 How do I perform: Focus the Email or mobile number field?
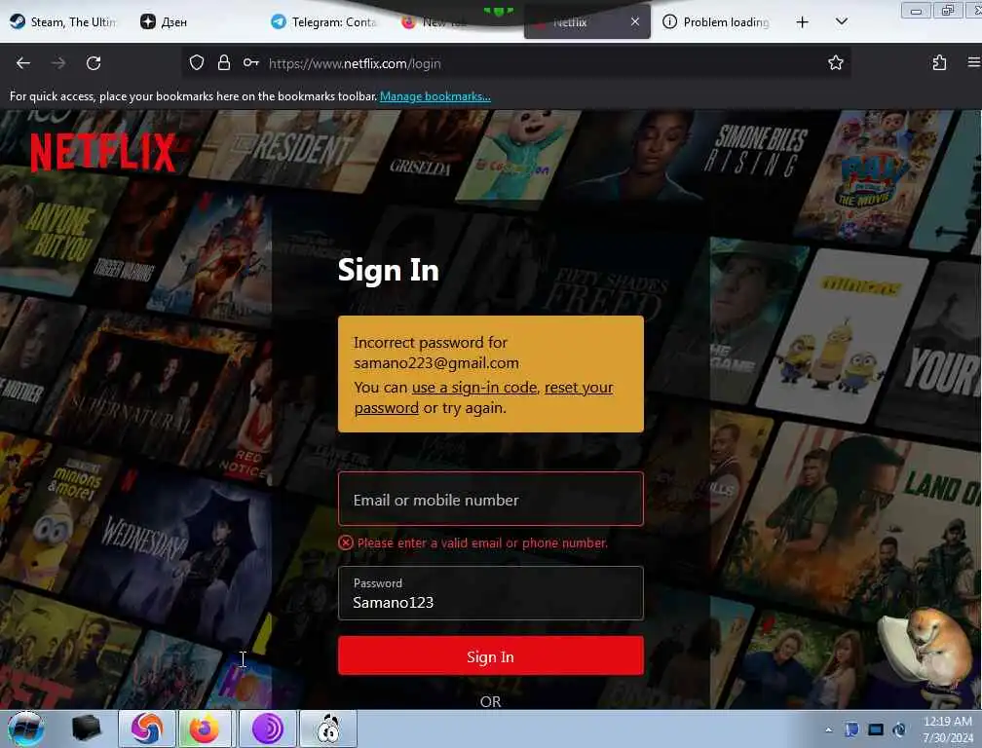point(490,500)
